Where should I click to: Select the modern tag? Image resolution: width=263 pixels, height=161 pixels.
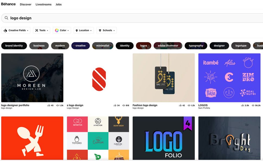(60, 46)
